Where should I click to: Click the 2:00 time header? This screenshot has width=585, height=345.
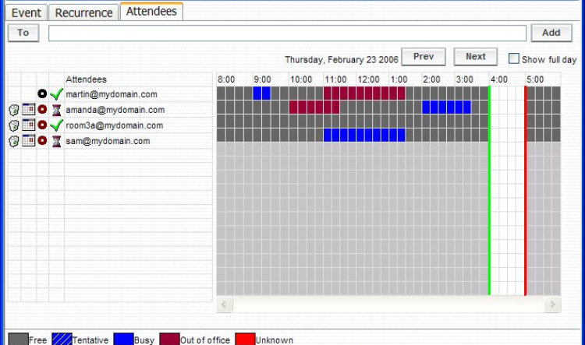click(x=431, y=79)
